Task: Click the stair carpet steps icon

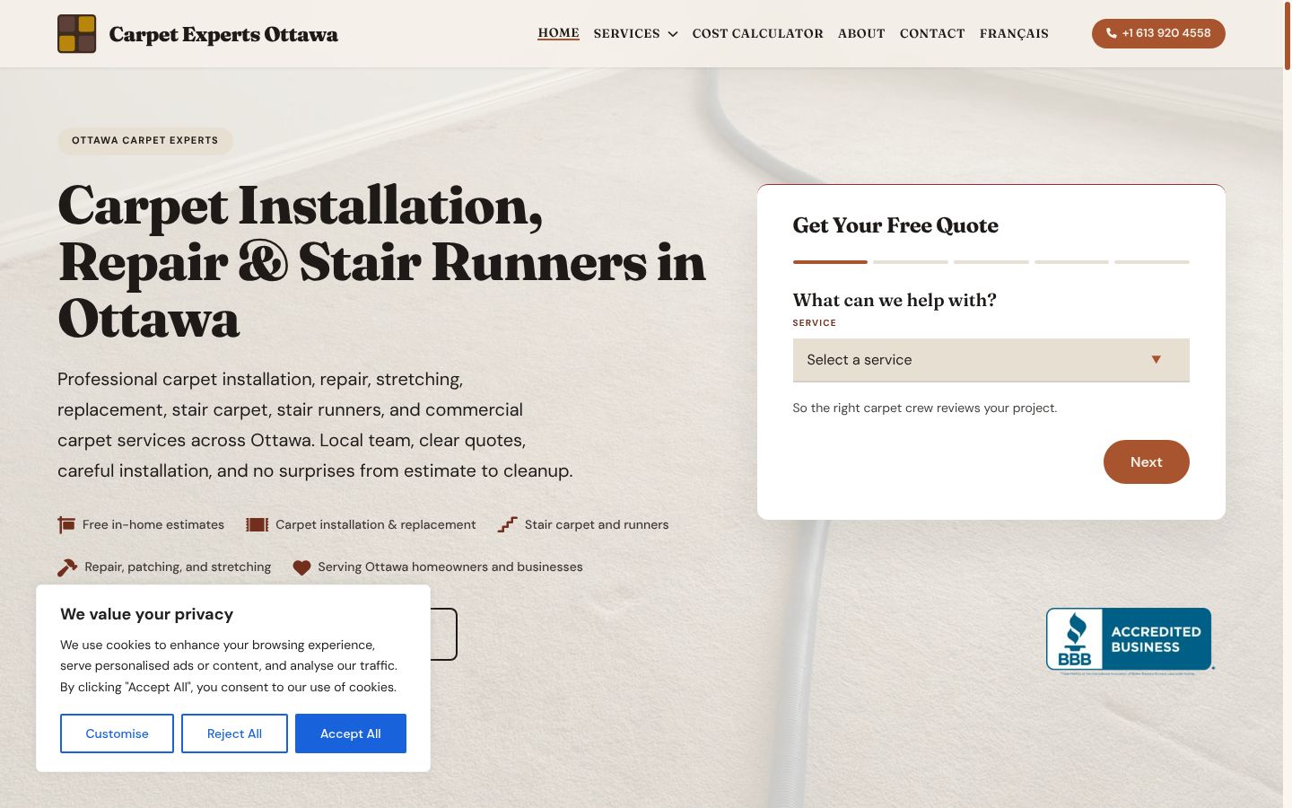Action: pos(508,524)
